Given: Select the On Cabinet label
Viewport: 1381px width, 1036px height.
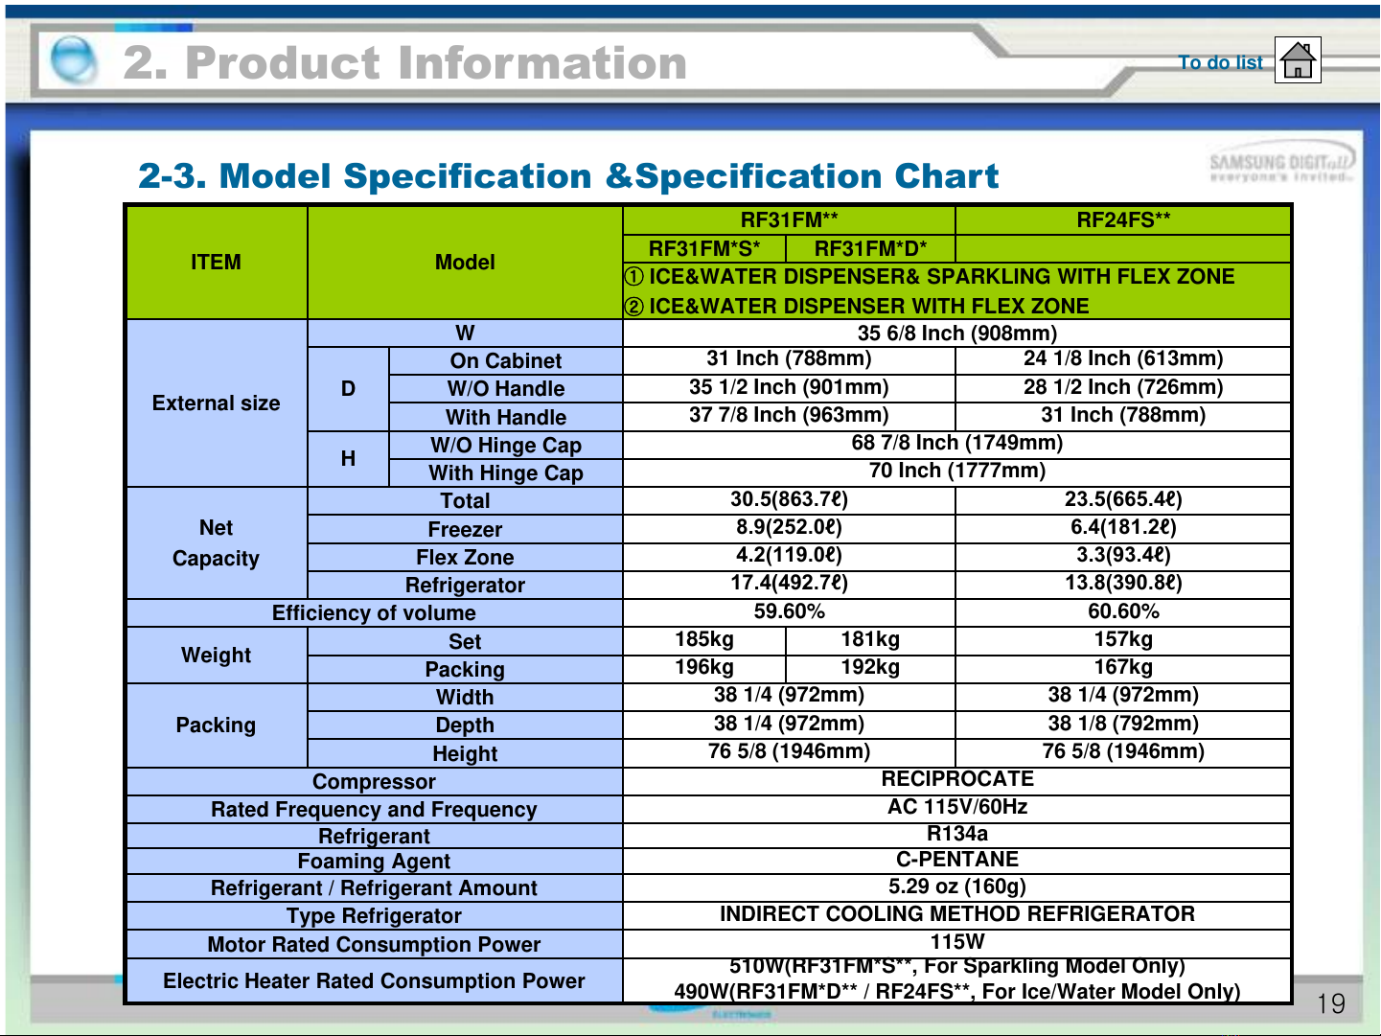Looking at the screenshot, I should coord(506,361).
